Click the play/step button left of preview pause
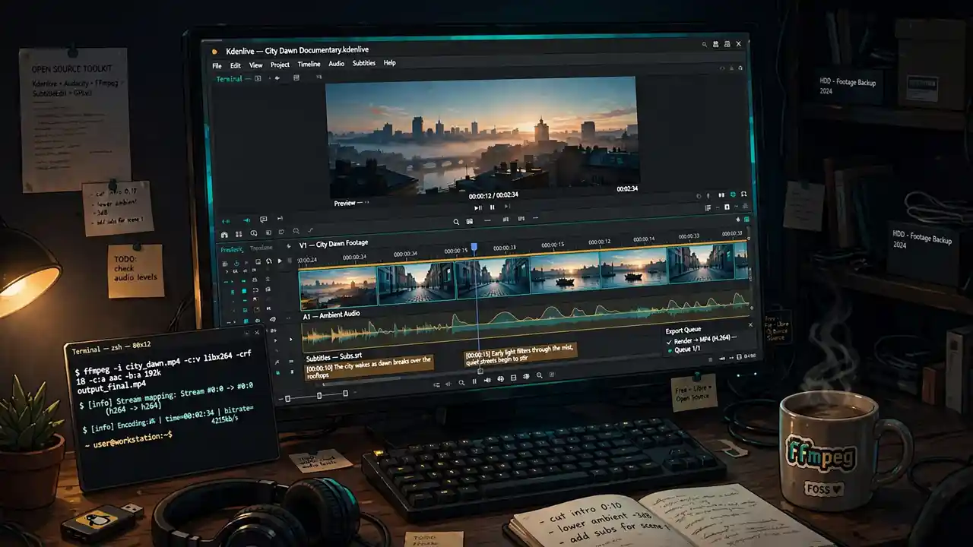973x547 pixels. click(478, 207)
